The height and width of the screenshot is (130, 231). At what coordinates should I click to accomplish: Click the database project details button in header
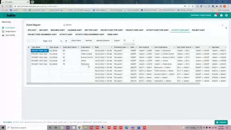pyautogui.click(x=201, y=15)
